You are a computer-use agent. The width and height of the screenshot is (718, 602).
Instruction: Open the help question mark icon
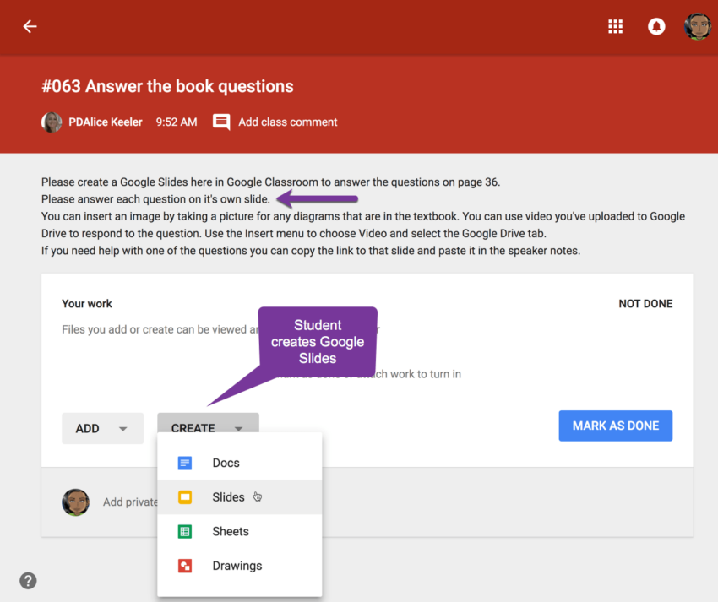28,581
